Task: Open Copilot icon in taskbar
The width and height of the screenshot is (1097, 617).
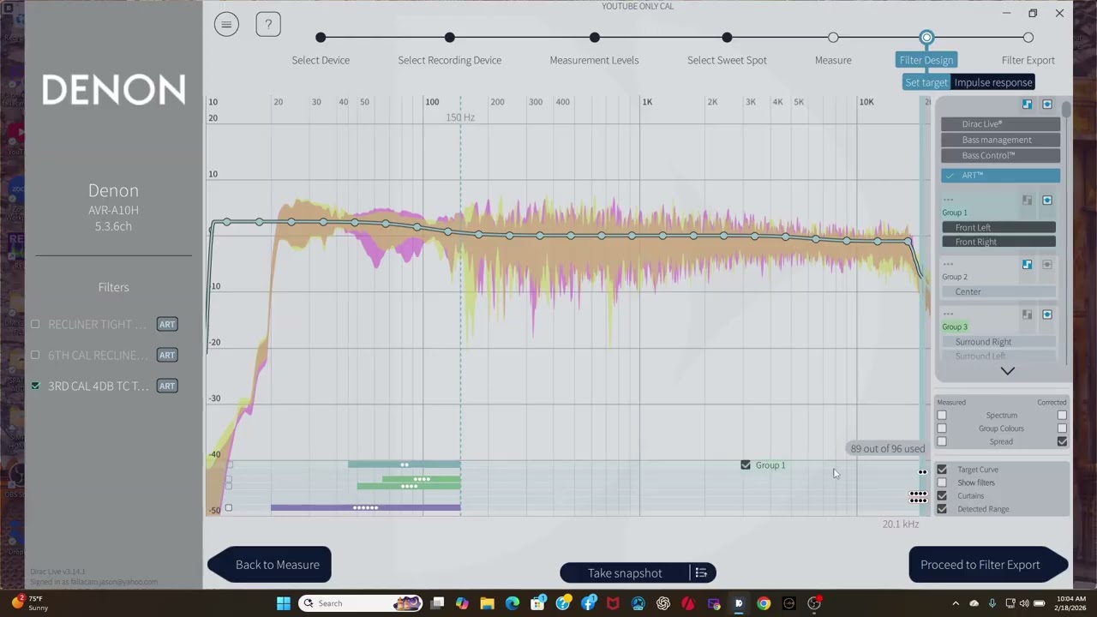Action: click(462, 603)
